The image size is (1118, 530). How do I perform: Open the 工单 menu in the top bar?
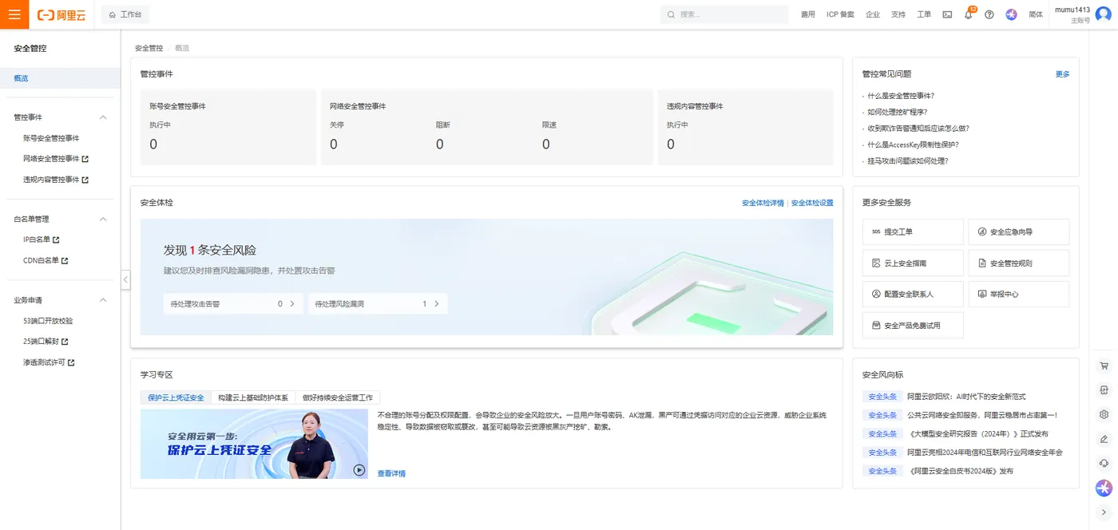(923, 14)
